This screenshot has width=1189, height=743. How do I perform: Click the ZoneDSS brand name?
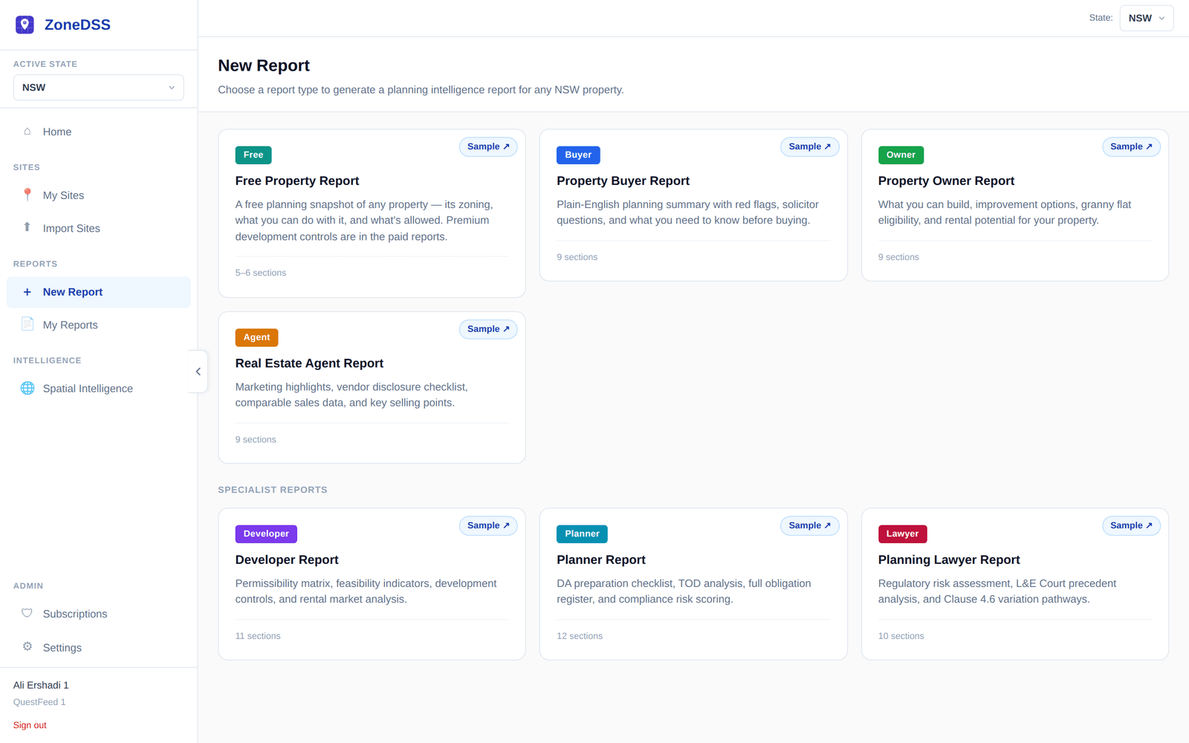pos(77,25)
